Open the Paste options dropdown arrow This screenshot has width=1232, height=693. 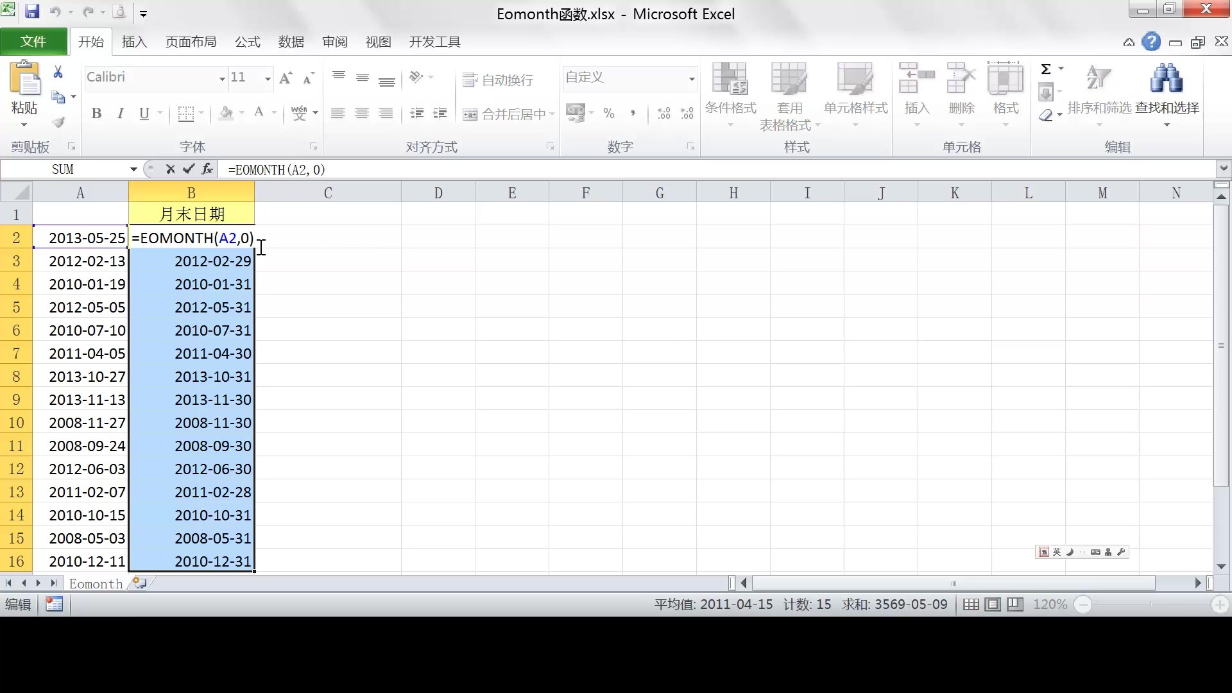(24, 124)
